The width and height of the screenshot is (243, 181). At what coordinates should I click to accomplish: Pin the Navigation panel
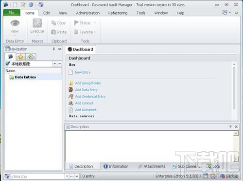coord(54,49)
